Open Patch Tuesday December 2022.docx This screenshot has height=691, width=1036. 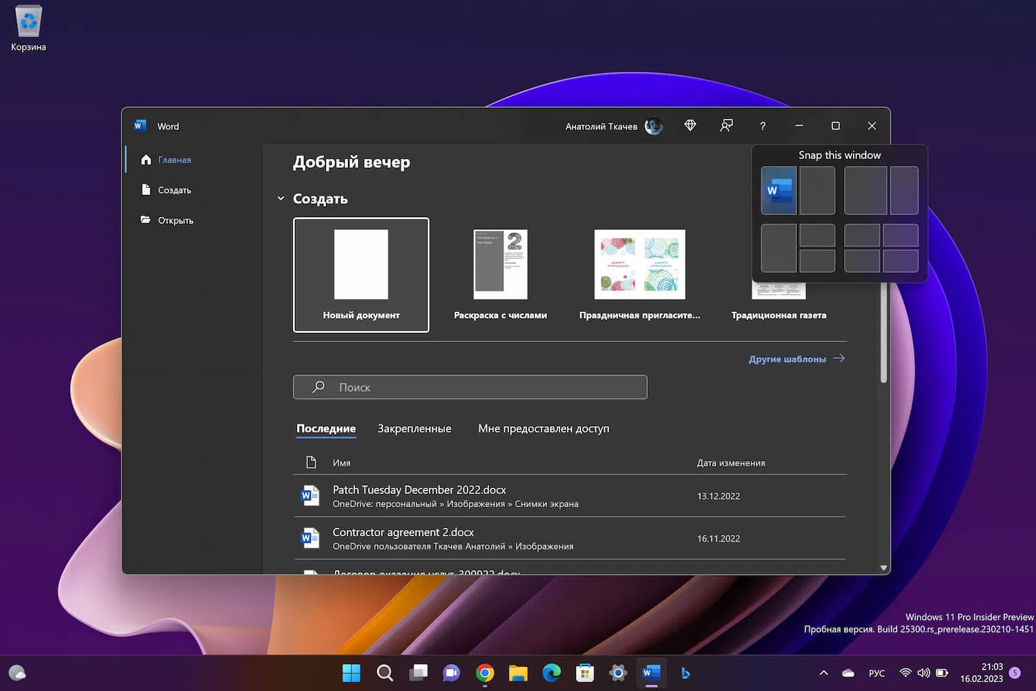[x=419, y=490]
